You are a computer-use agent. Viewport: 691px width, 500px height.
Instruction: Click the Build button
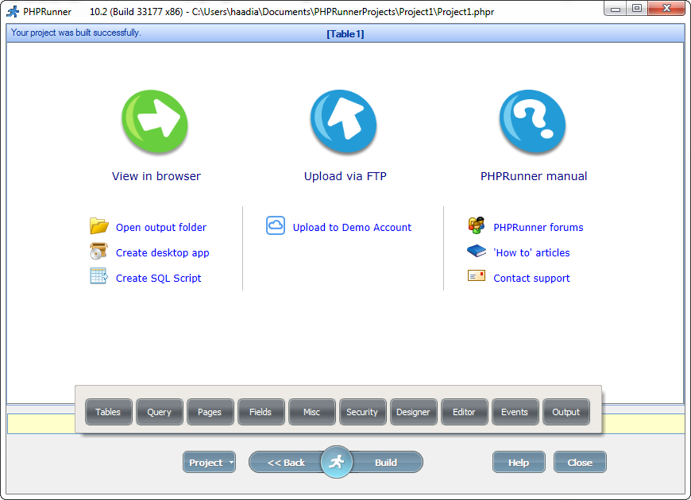(x=386, y=462)
